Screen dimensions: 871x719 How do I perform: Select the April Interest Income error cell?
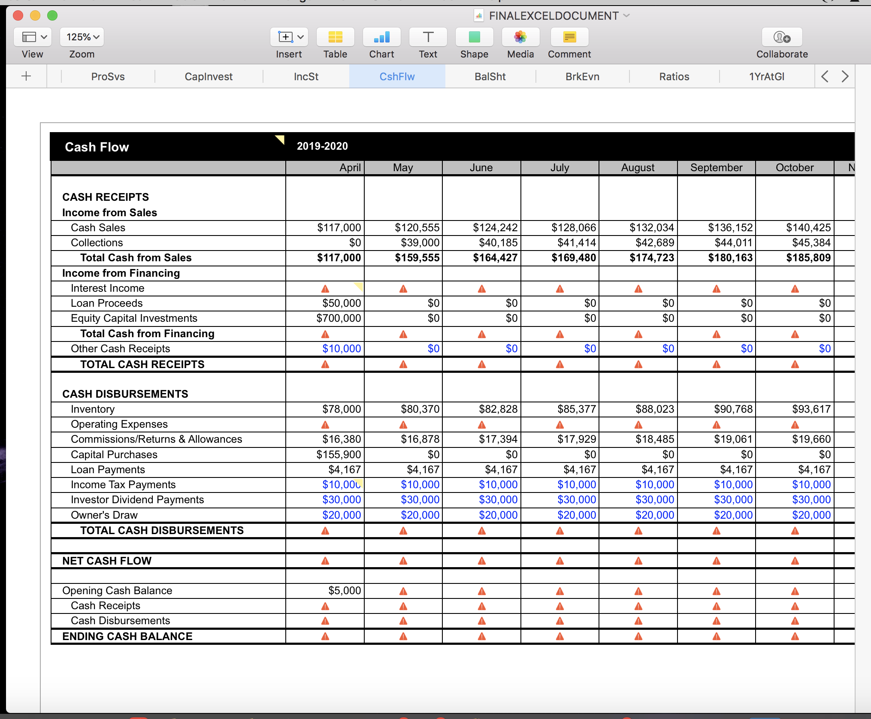[x=325, y=288]
